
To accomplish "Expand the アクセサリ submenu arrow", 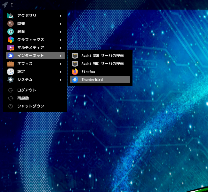I will pos(60,16).
